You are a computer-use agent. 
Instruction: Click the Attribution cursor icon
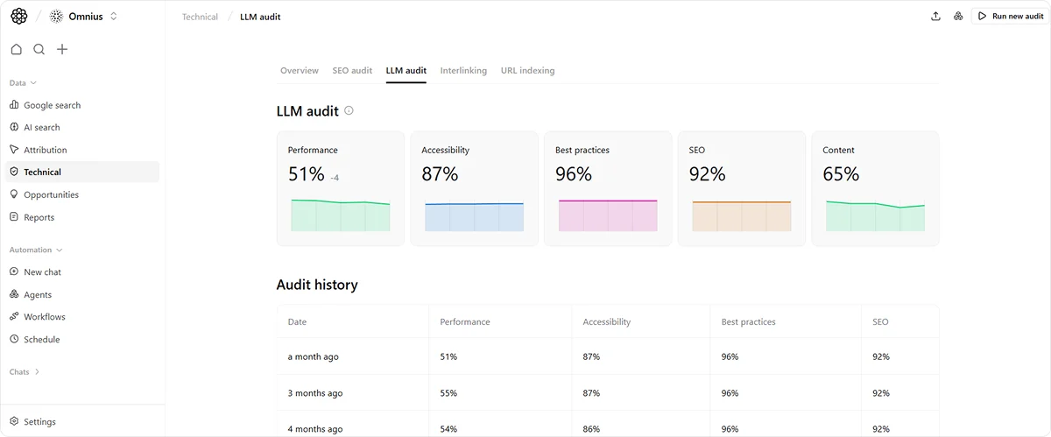(14, 150)
